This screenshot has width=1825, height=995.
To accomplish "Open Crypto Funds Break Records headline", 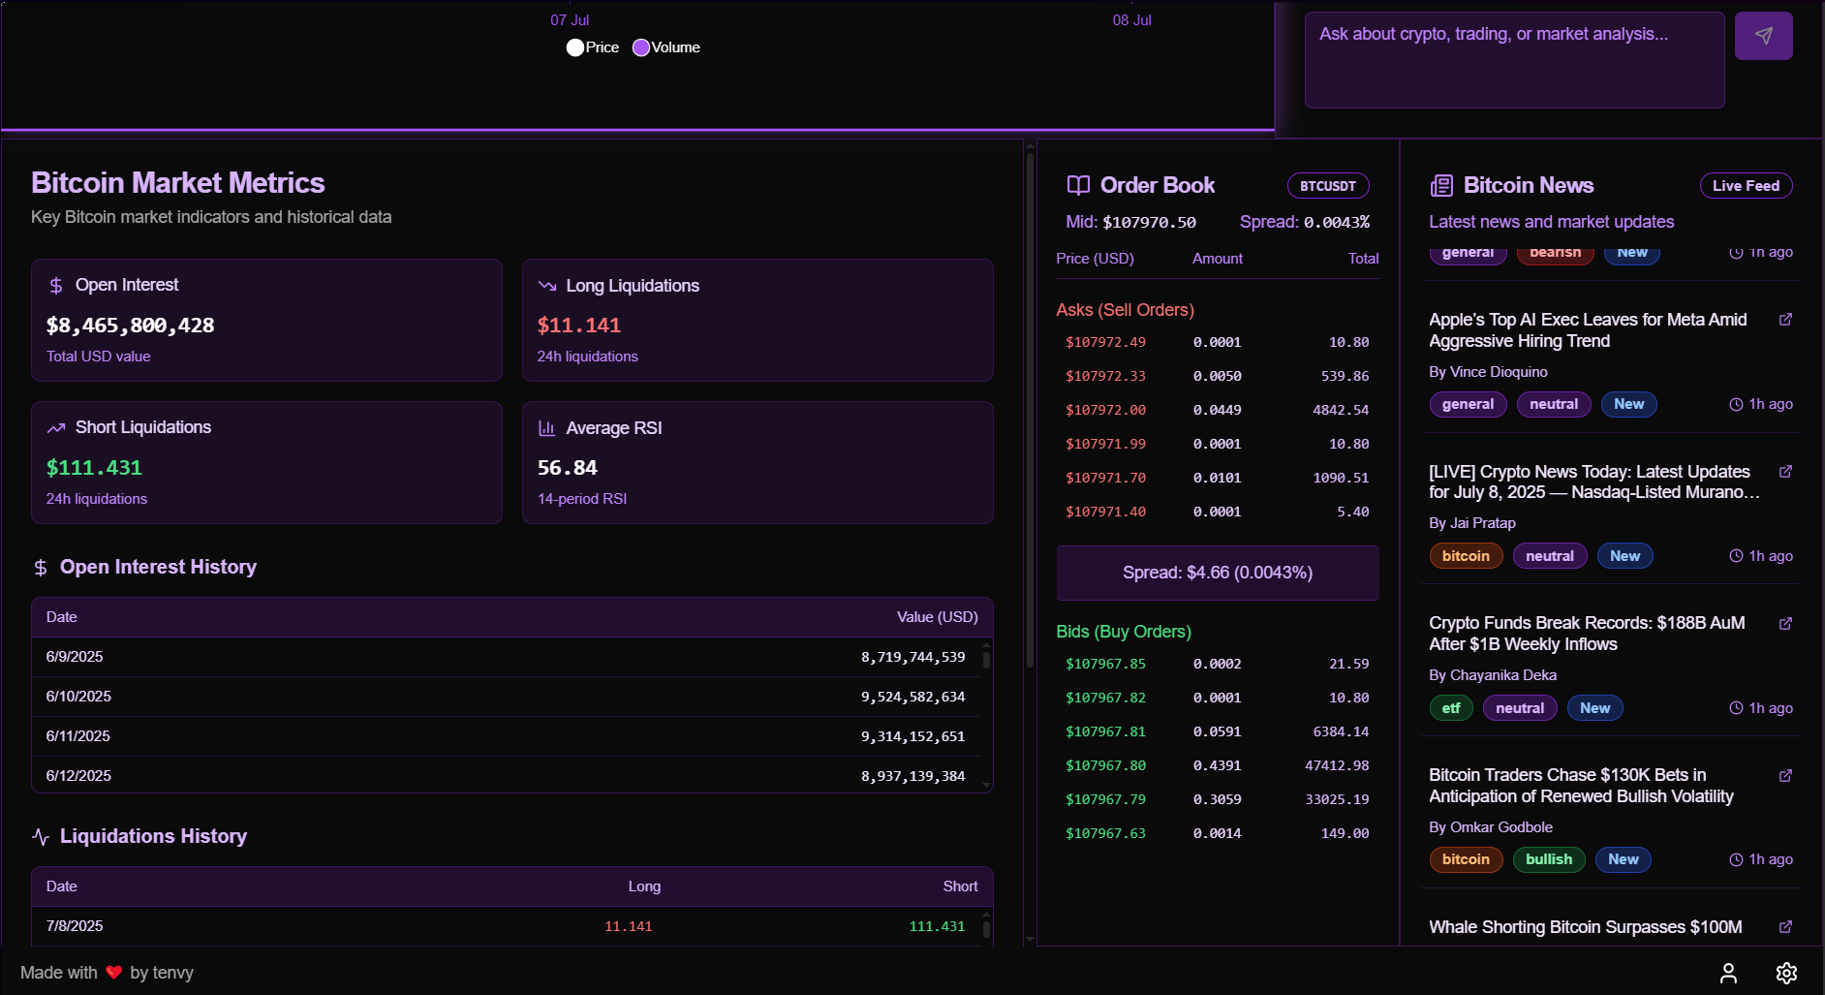I will point(1587,634).
